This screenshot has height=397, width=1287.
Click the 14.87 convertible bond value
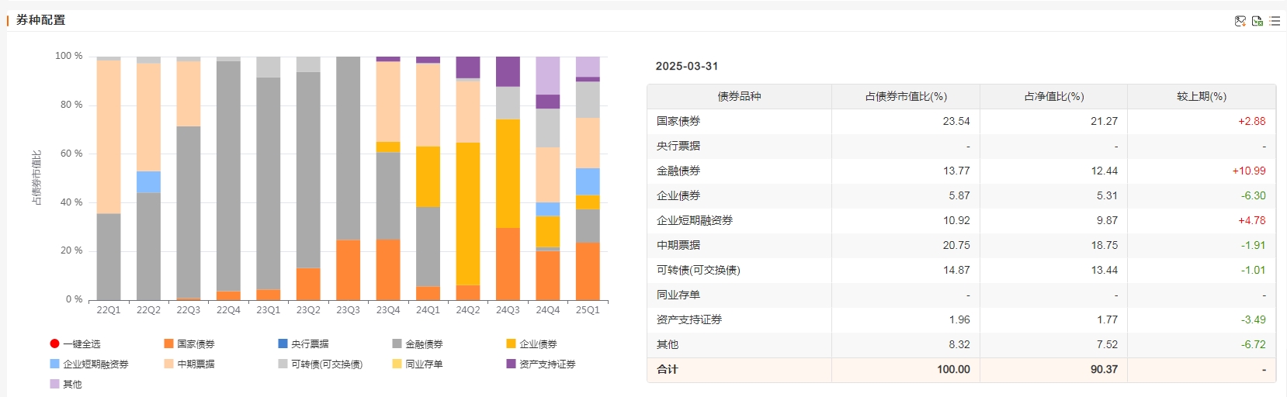pos(956,270)
